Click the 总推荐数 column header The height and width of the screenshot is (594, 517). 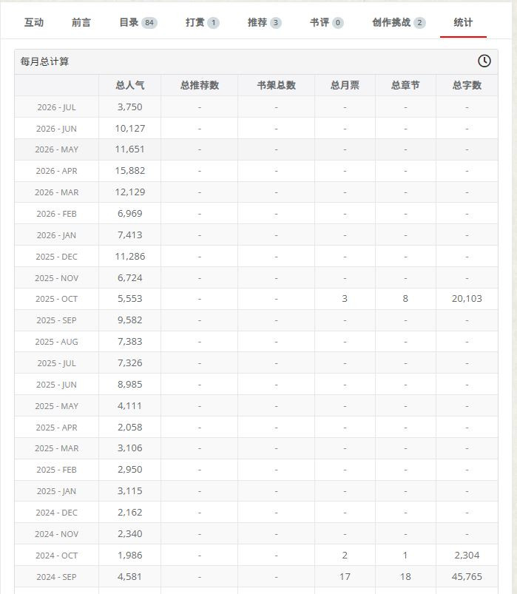[200, 85]
